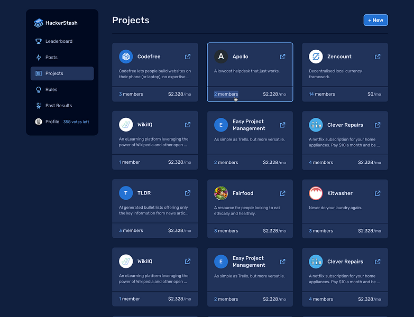Click "3 members" on the Fairfood card
Screen dimensions: 414x317
tap(226, 231)
